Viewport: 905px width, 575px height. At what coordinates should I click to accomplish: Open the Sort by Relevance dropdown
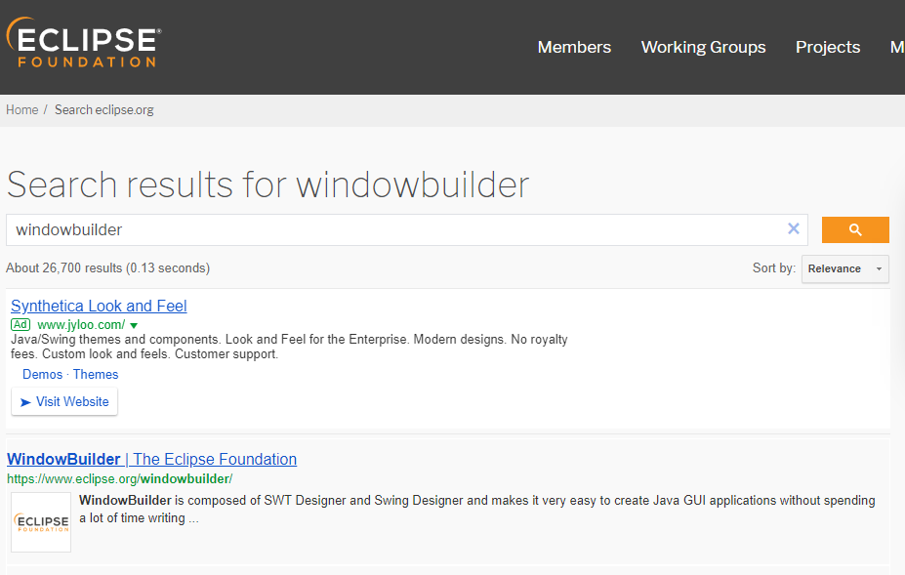coord(845,268)
